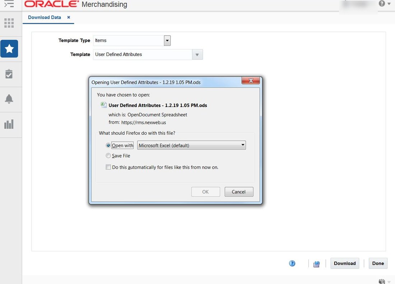The width and height of the screenshot is (395, 284).
Task: Toggle the navigation menu hamburger icon
Action: 9,4
